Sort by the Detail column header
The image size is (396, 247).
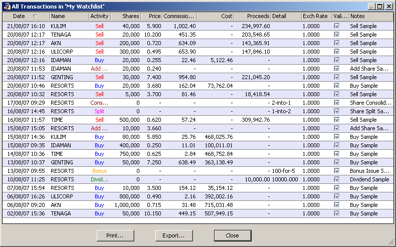[x=286, y=17]
